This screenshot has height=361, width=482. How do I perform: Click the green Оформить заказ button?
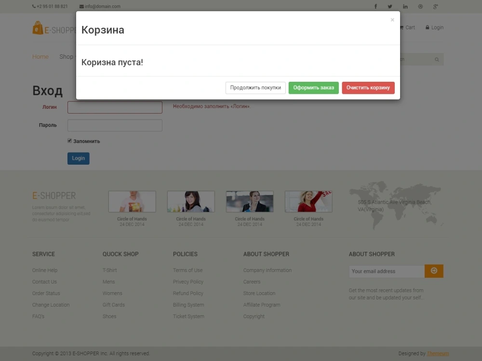click(313, 88)
